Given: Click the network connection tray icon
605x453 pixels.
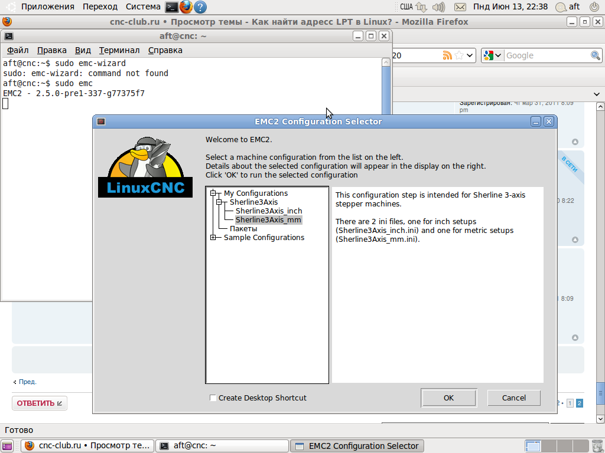Looking at the screenshot, I should click(x=421, y=7).
